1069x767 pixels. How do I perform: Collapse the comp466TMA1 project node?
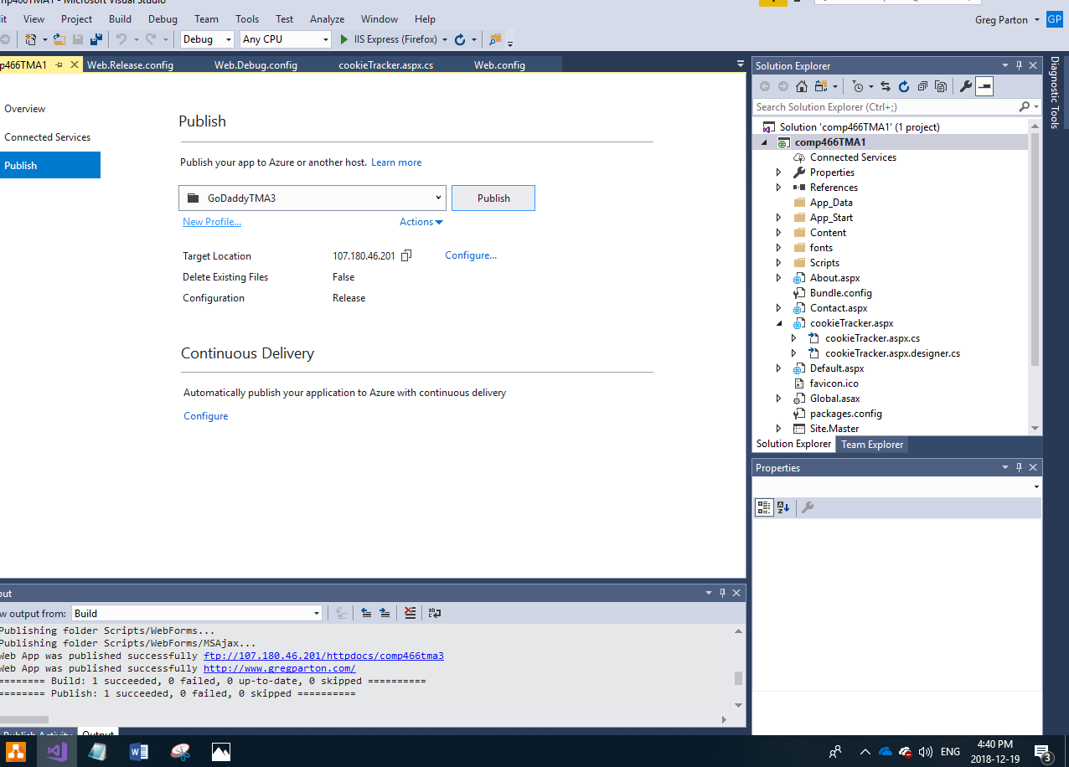coord(763,142)
